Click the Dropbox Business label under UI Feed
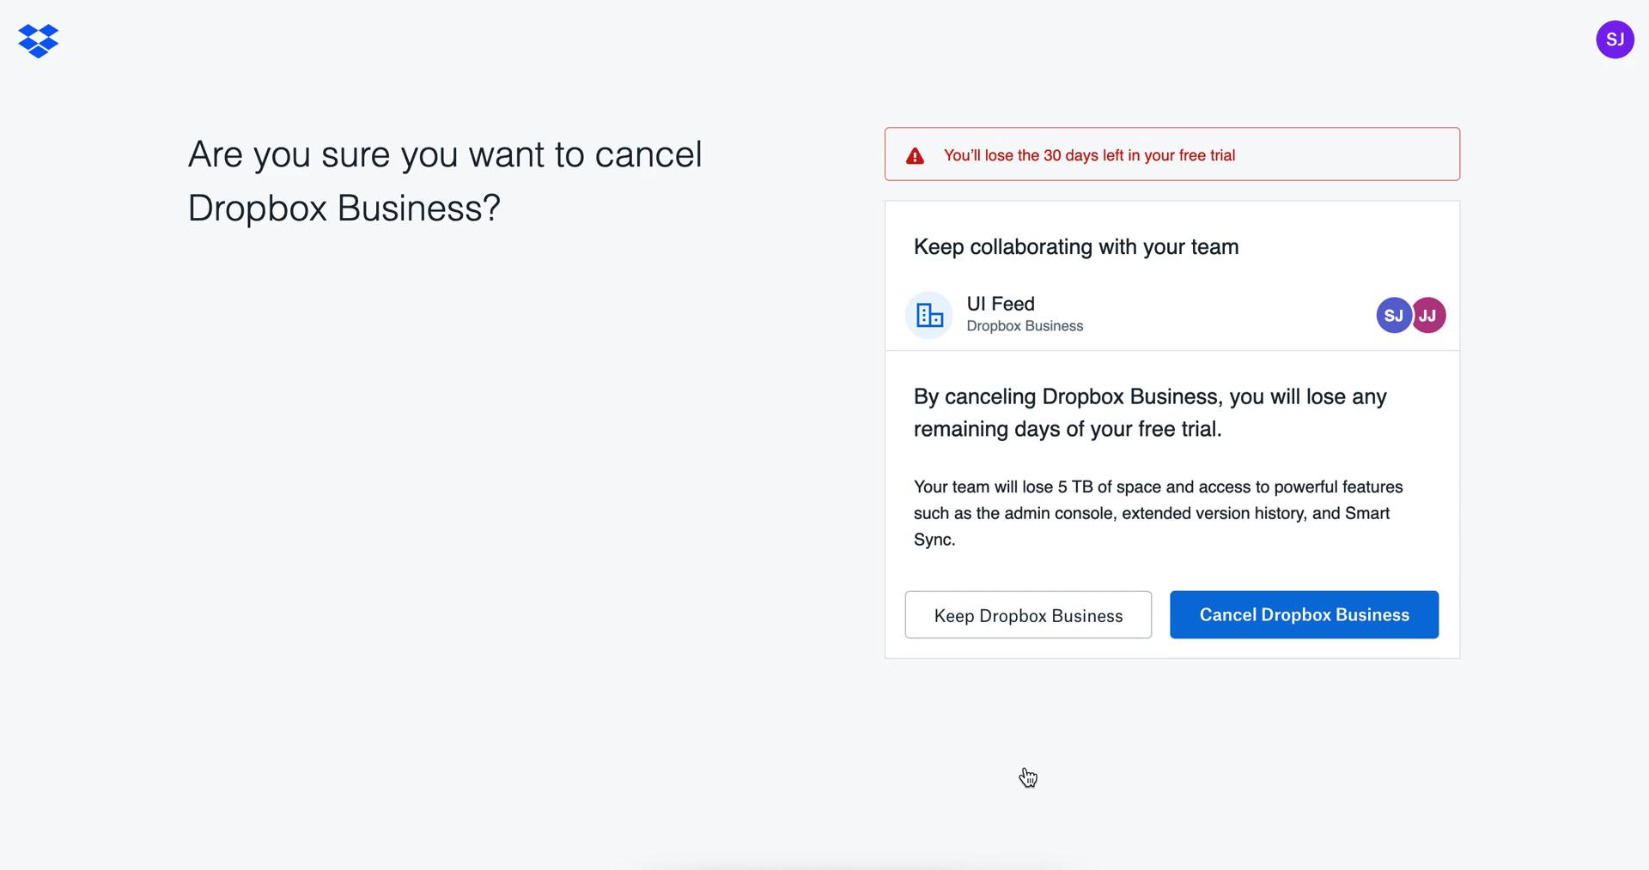The image size is (1649, 870). (1024, 326)
